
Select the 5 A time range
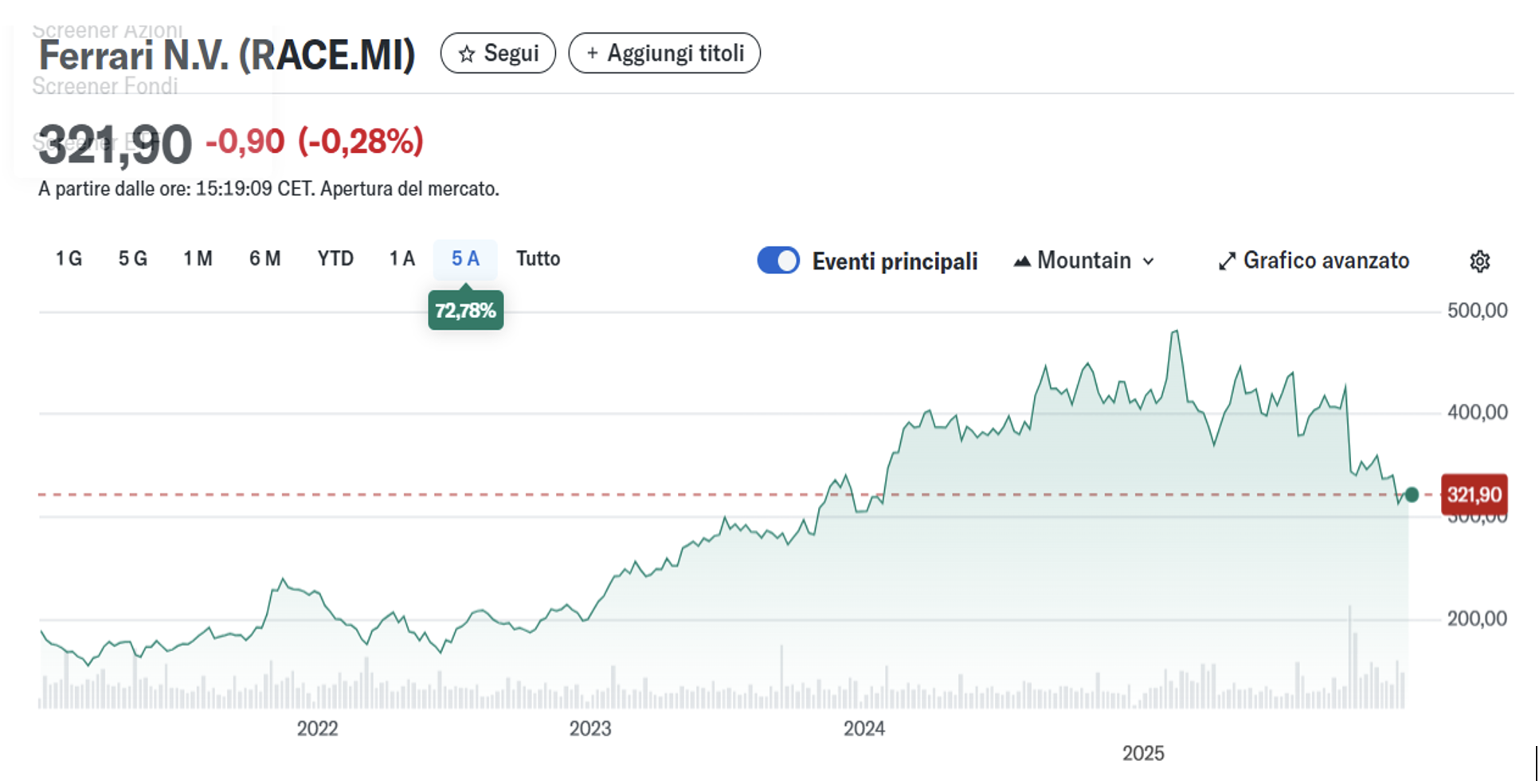point(465,259)
